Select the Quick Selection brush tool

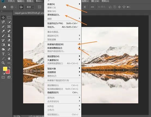(9, 22)
